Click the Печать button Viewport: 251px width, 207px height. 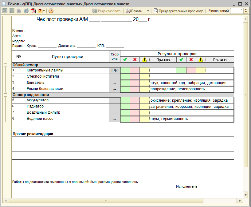point(134,11)
